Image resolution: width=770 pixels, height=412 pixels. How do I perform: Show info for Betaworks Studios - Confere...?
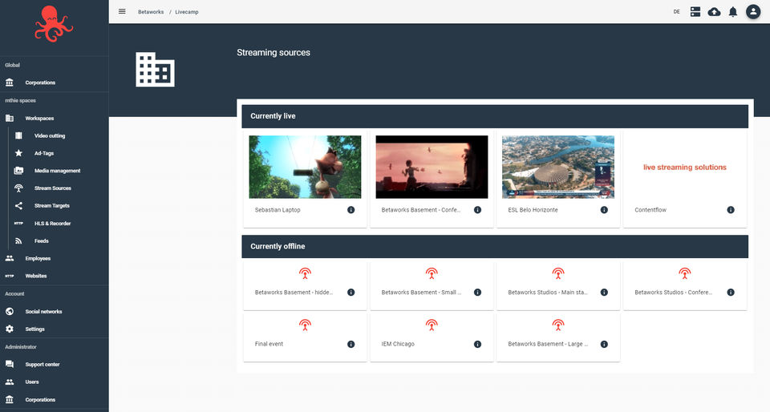[731, 293]
